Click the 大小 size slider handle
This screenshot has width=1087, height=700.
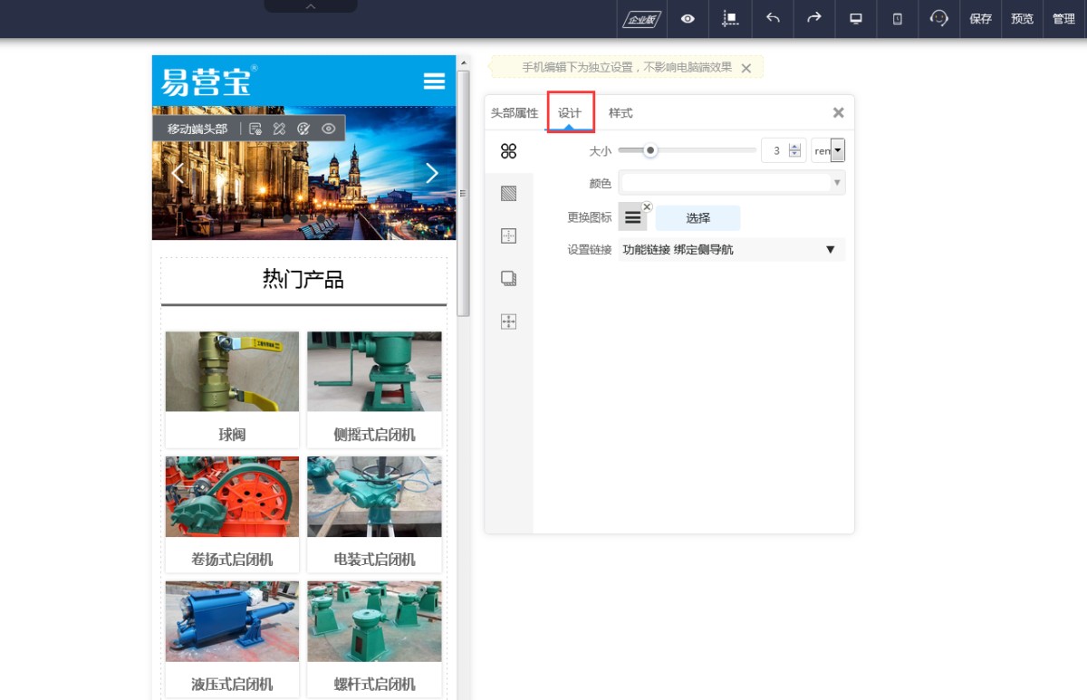[650, 150]
